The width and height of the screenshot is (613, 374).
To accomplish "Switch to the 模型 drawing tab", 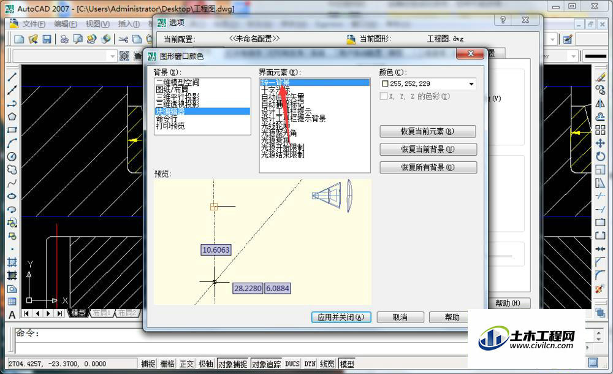I will [78, 313].
